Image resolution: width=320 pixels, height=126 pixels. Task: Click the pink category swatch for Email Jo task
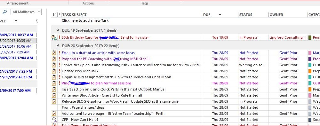coord(310,53)
